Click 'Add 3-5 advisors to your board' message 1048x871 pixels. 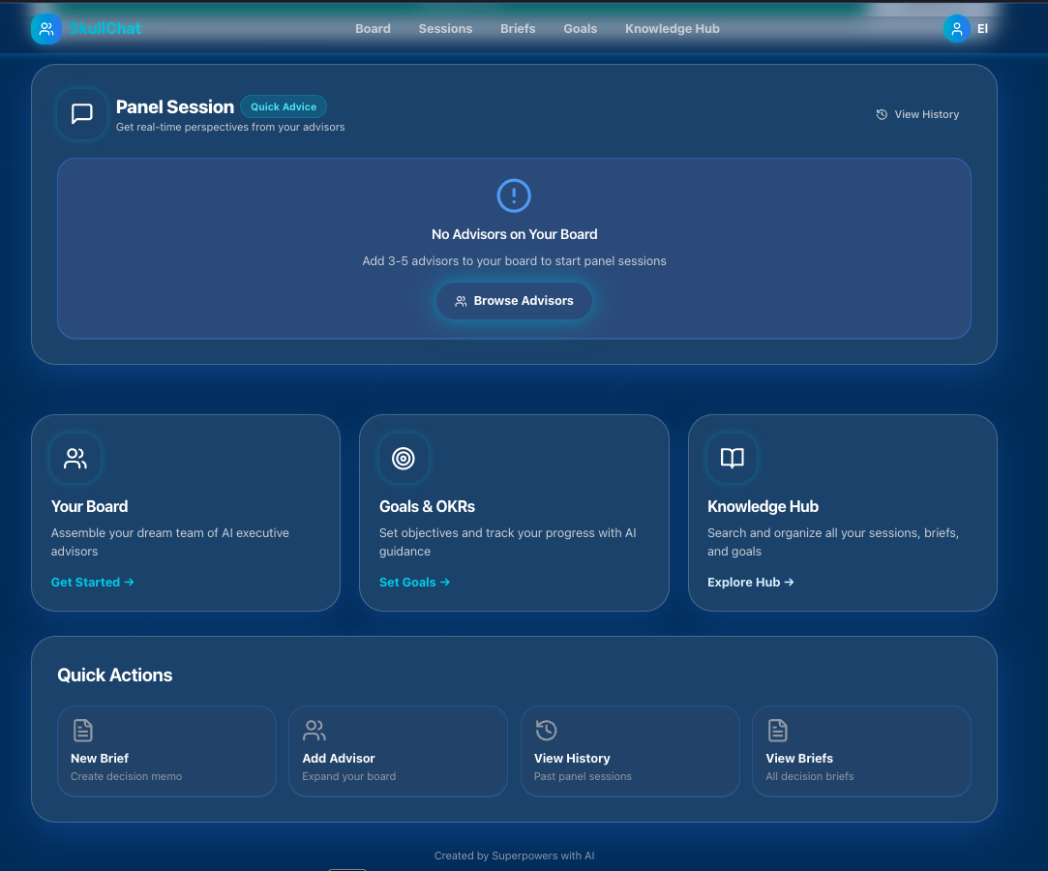[514, 260]
